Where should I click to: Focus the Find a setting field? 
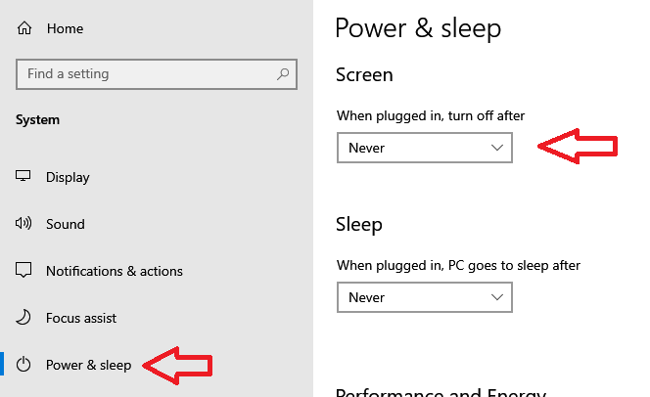tap(157, 74)
